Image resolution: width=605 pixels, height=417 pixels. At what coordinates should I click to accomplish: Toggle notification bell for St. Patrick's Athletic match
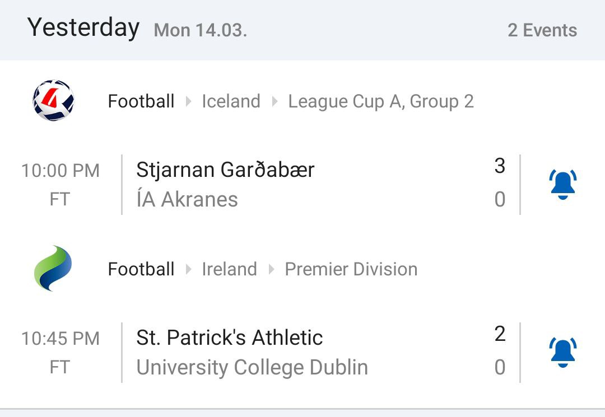pyautogui.click(x=562, y=352)
